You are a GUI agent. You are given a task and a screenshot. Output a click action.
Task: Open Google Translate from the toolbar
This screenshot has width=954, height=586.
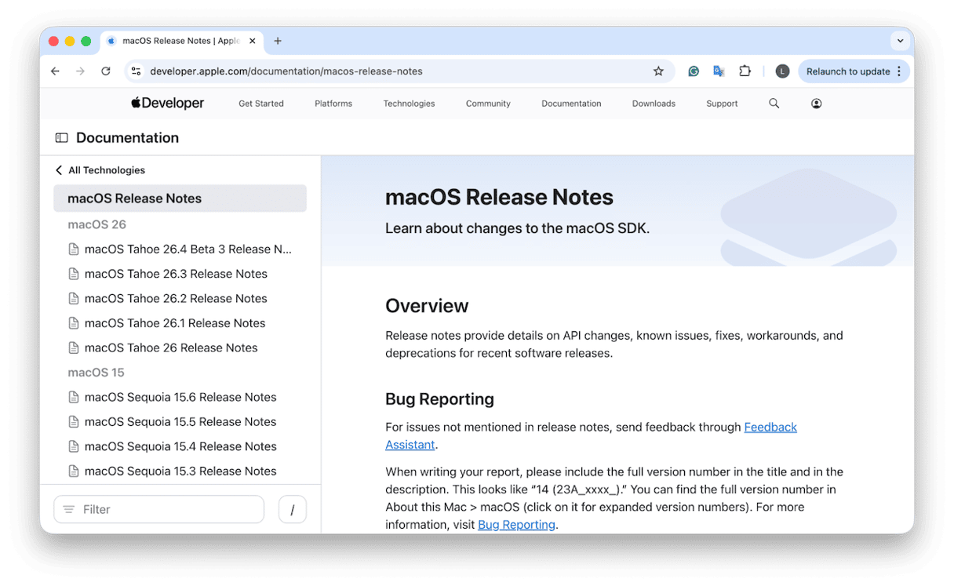pyautogui.click(x=719, y=71)
